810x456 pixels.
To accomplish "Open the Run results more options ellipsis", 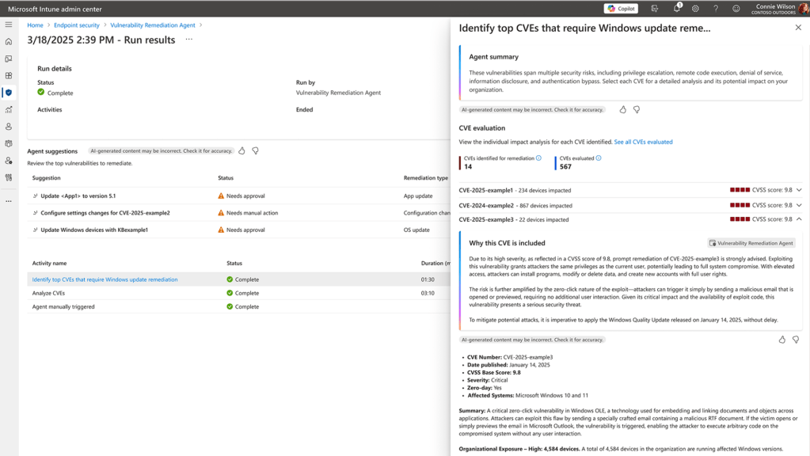I will (x=188, y=40).
